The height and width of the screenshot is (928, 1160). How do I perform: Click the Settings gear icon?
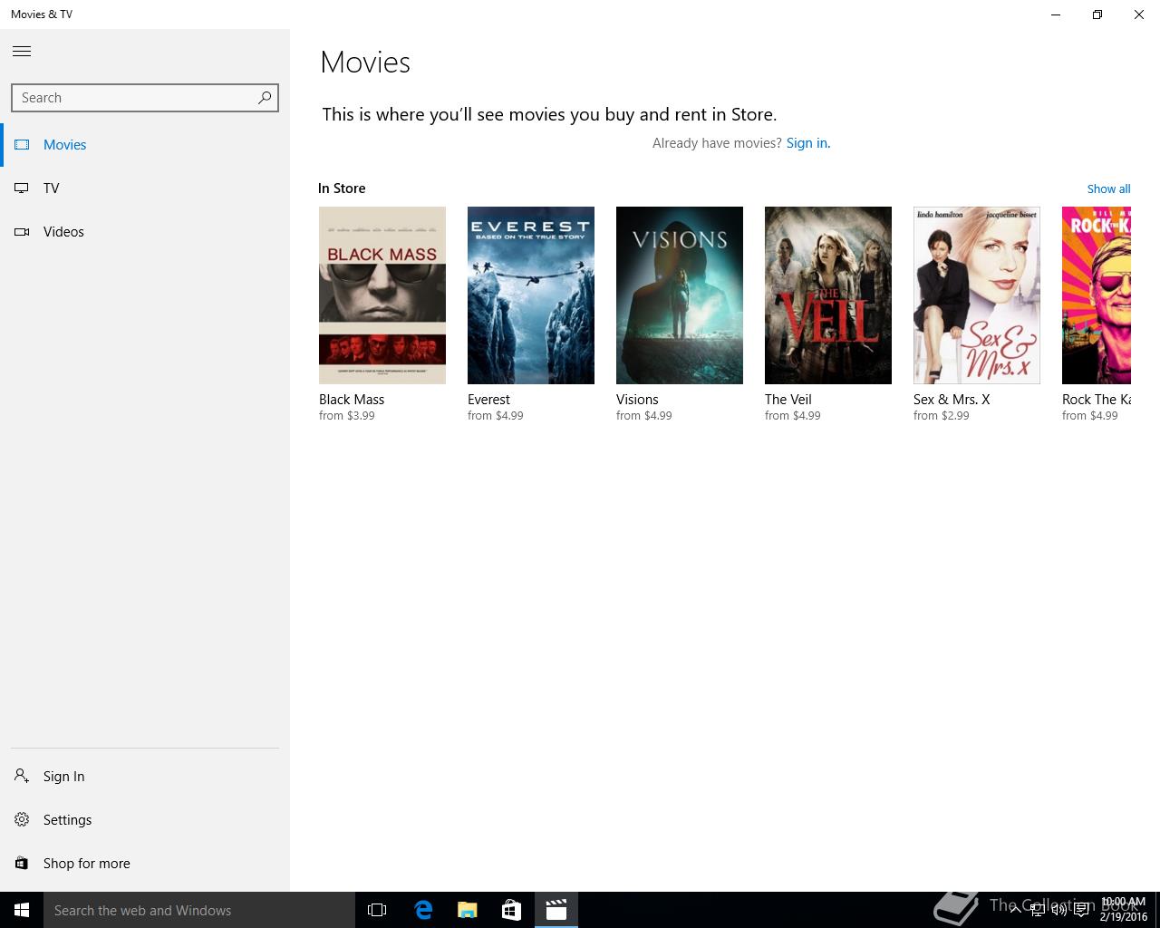[x=22, y=819]
